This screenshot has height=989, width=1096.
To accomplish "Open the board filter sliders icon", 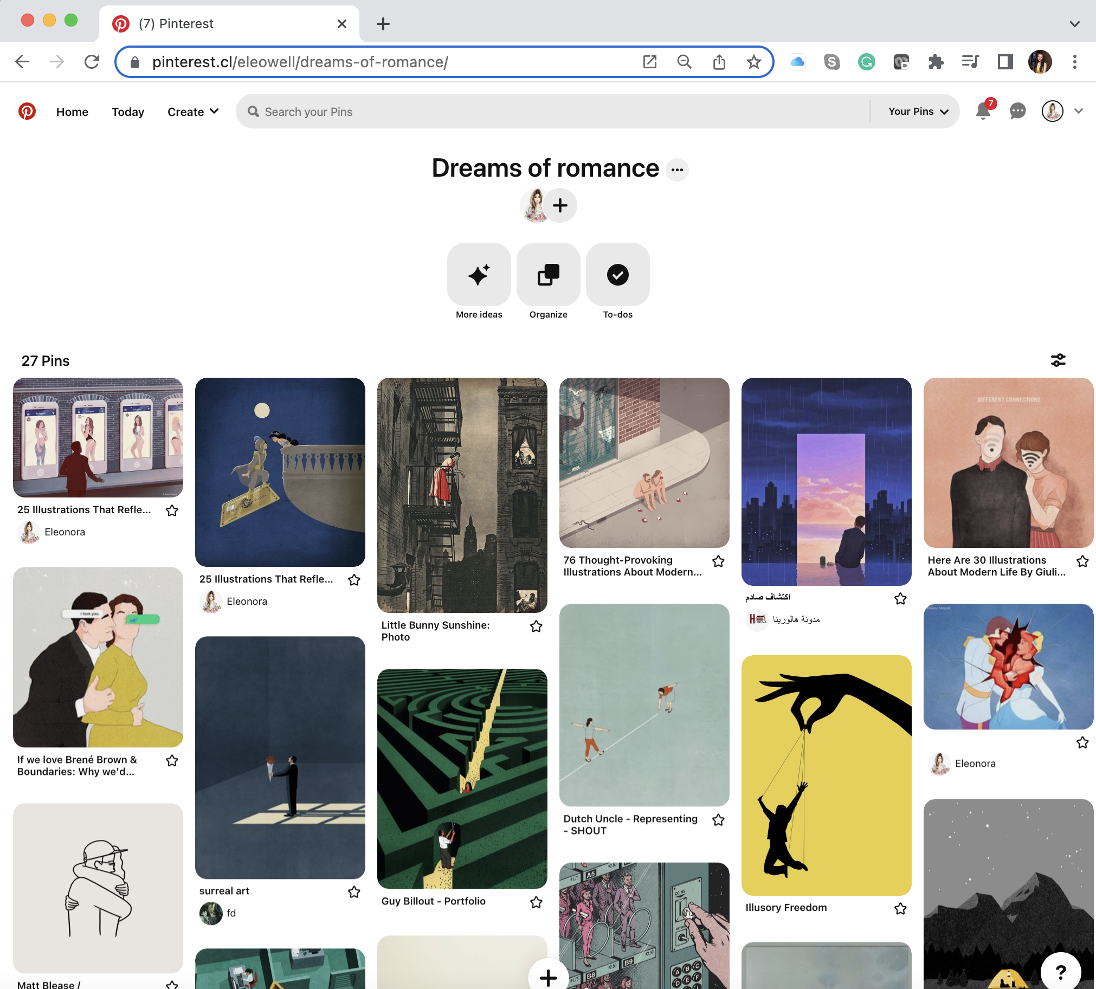I will pyautogui.click(x=1058, y=360).
